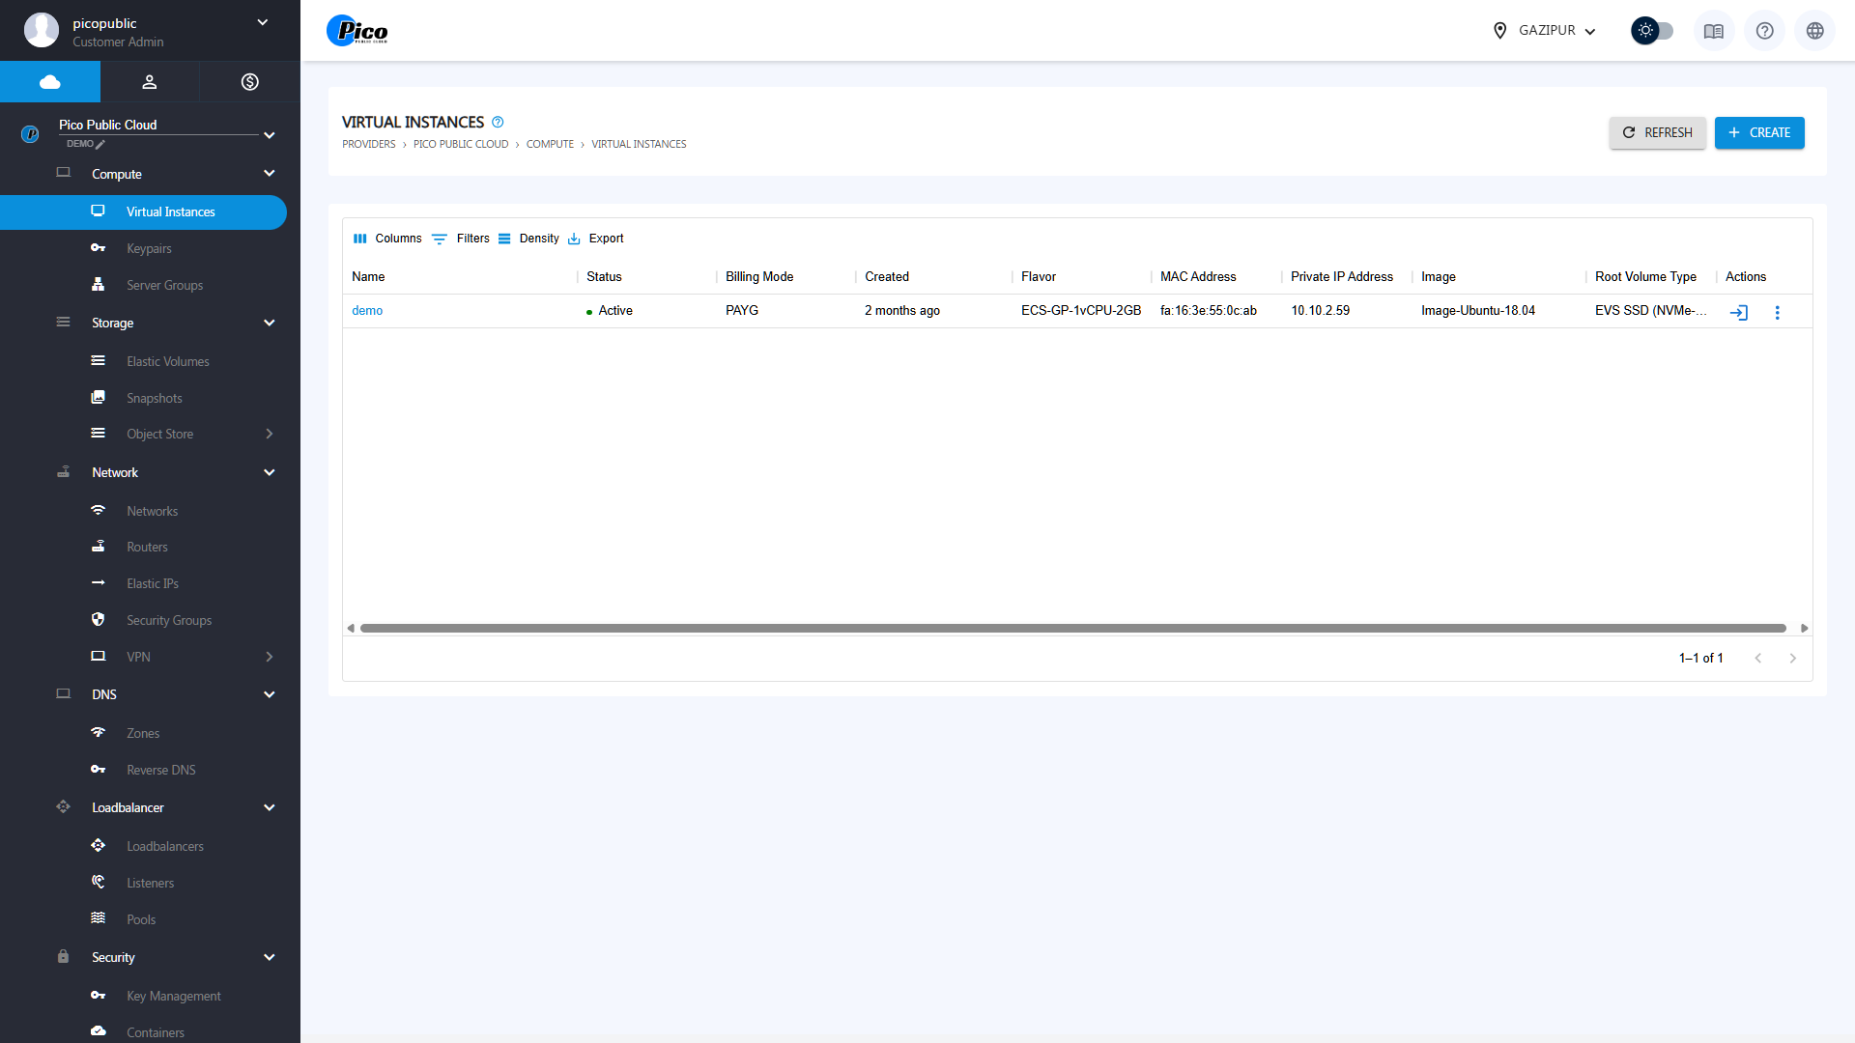Open the account user tab icon
Viewport: 1855px width, 1043px height.
pyautogui.click(x=150, y=82)
